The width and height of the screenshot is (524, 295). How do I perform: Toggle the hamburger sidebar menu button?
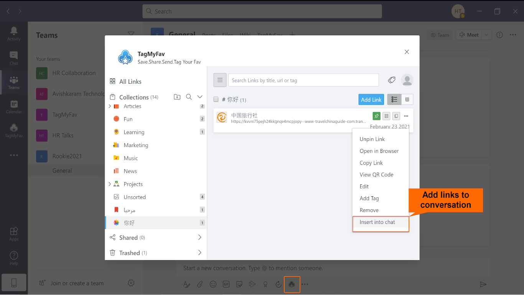click(x=220, y=80)
